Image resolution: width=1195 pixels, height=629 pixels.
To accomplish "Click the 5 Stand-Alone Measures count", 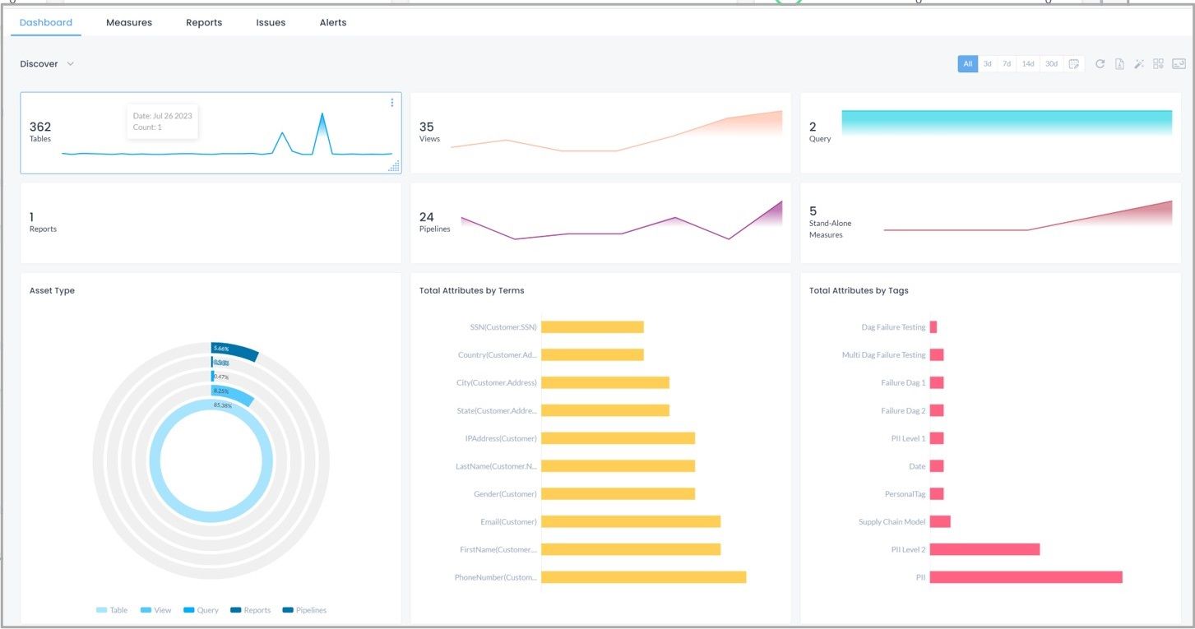I will pyautogui.click(x=813, y=211).
